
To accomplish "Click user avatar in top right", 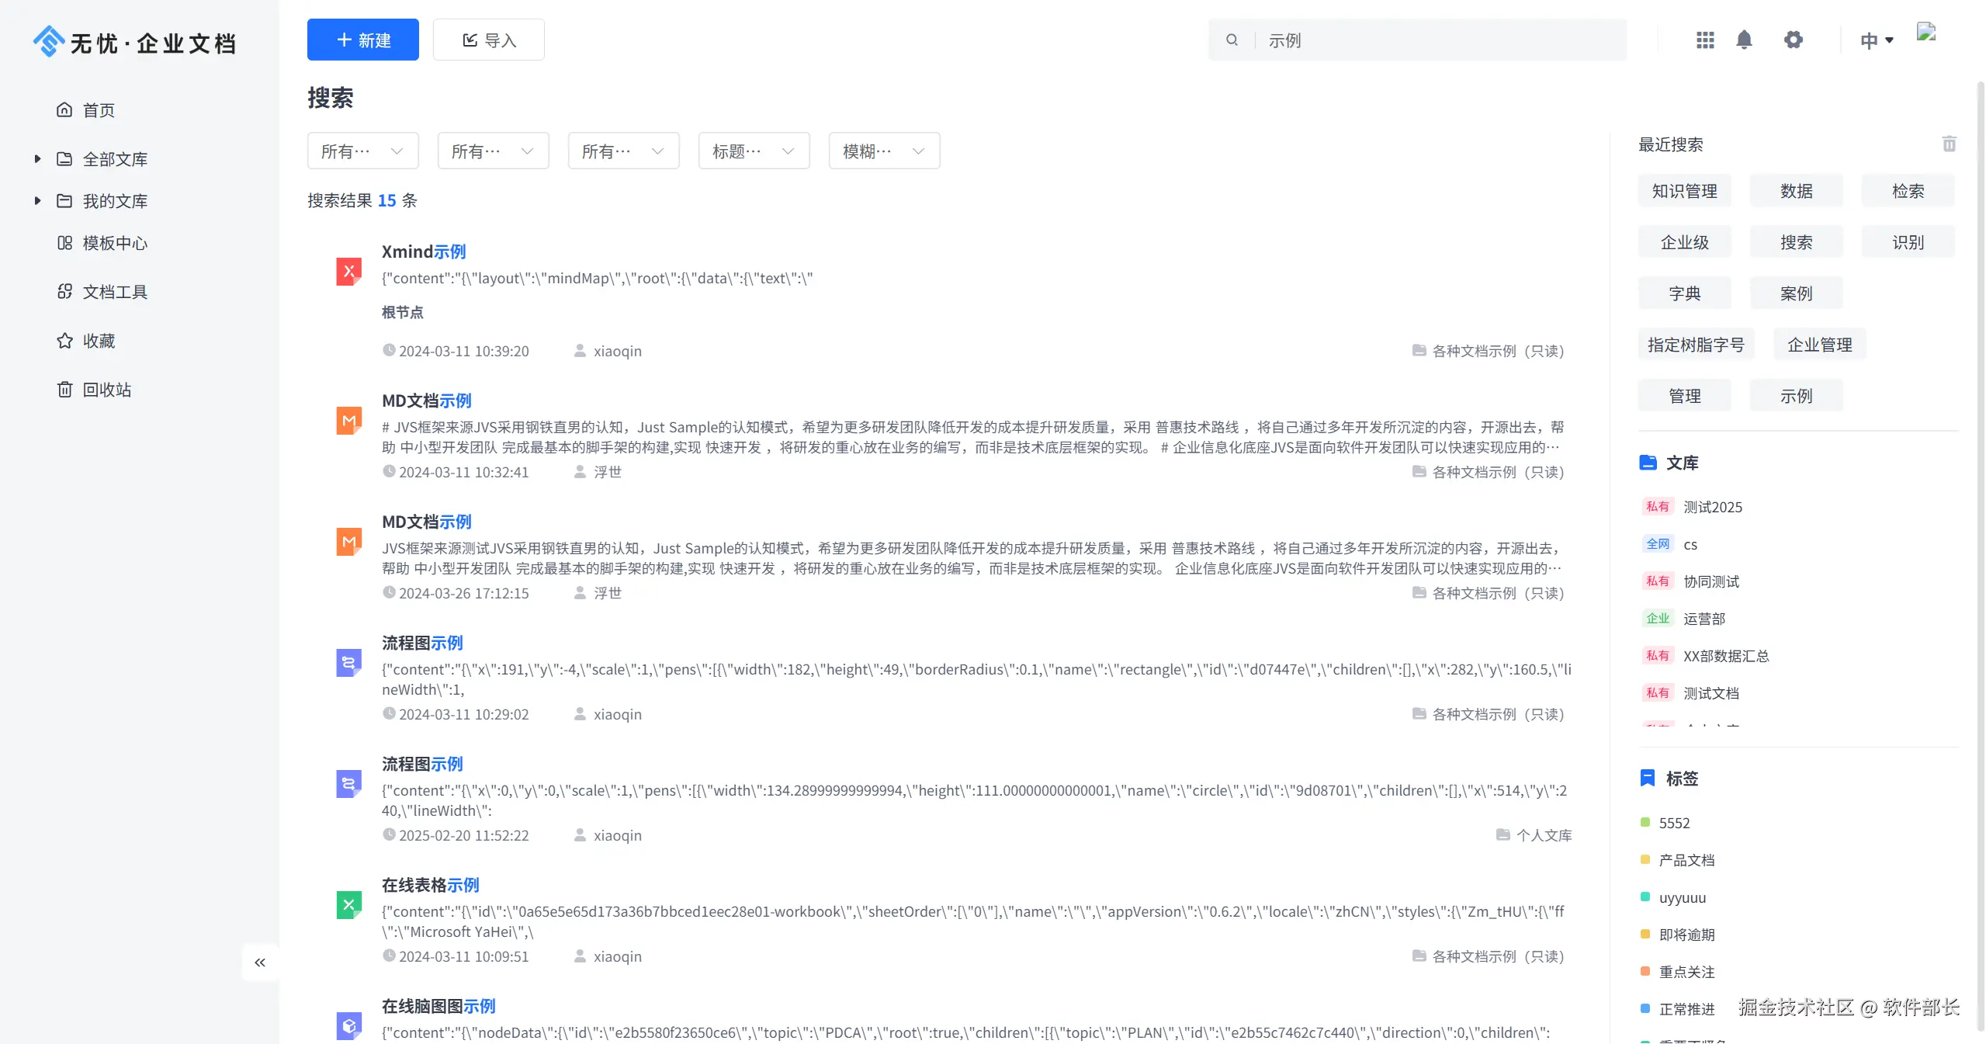I will coord(1926,33).
